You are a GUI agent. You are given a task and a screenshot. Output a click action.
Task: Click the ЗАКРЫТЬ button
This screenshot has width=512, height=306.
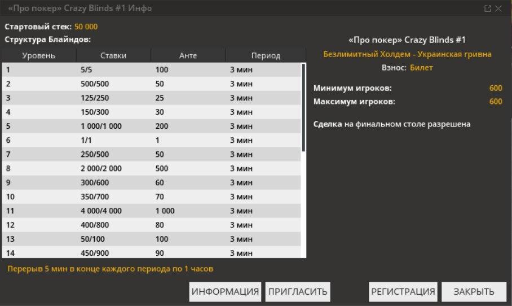coord(474,292)
